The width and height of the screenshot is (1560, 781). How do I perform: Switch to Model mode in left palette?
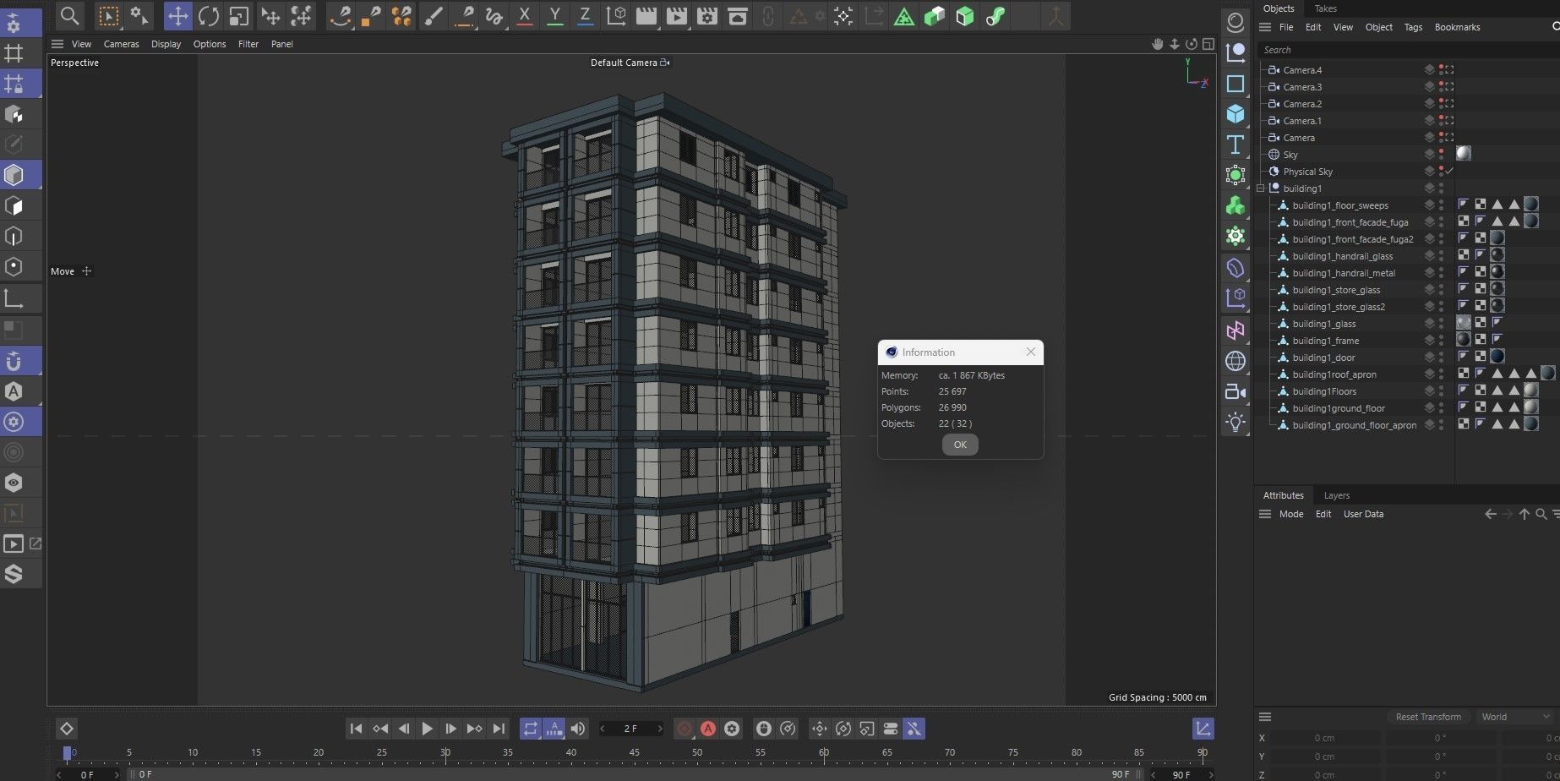click(x=14, y=175)
